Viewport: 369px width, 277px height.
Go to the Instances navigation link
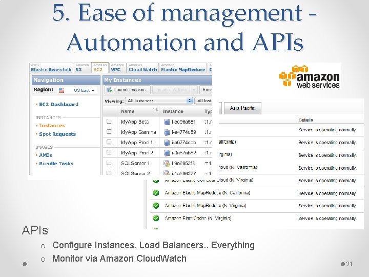pos(52,126)
